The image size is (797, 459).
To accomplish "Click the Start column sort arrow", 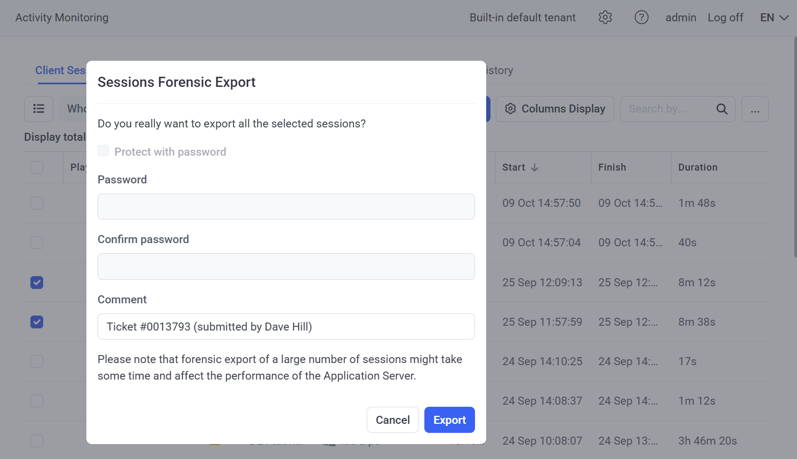I will (535, 167).
